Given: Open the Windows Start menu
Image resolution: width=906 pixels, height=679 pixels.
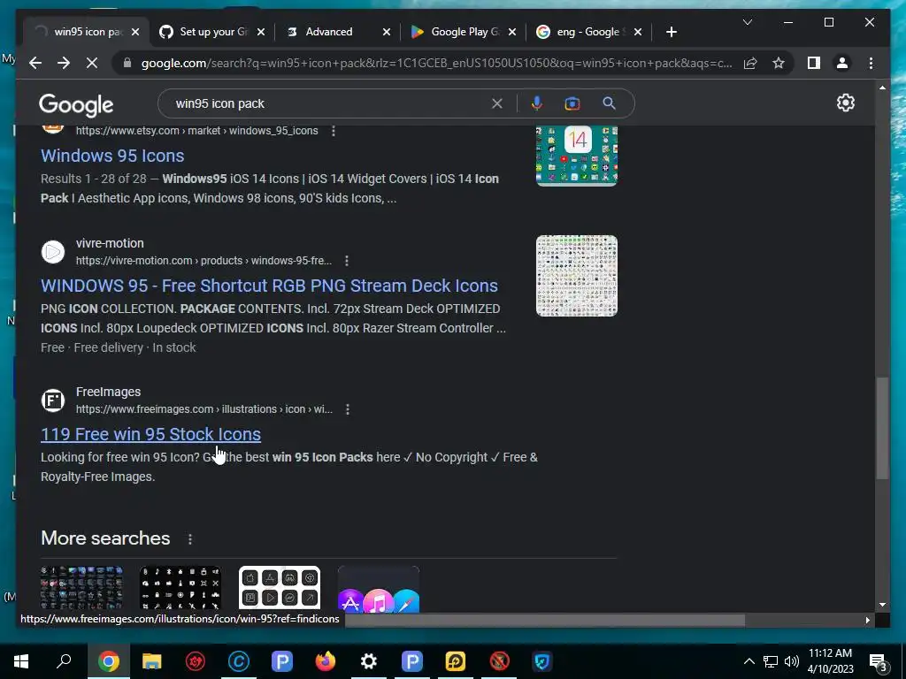Looking at the screenshot, I should pyautogui.click(x=21, y=661).
